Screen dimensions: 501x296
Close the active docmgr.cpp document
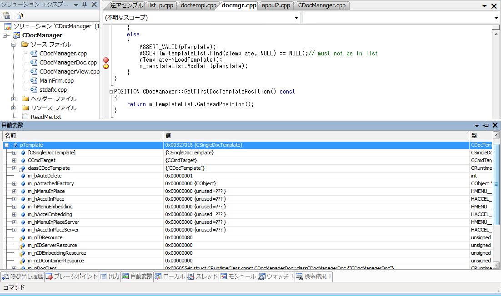pos(494,6)
